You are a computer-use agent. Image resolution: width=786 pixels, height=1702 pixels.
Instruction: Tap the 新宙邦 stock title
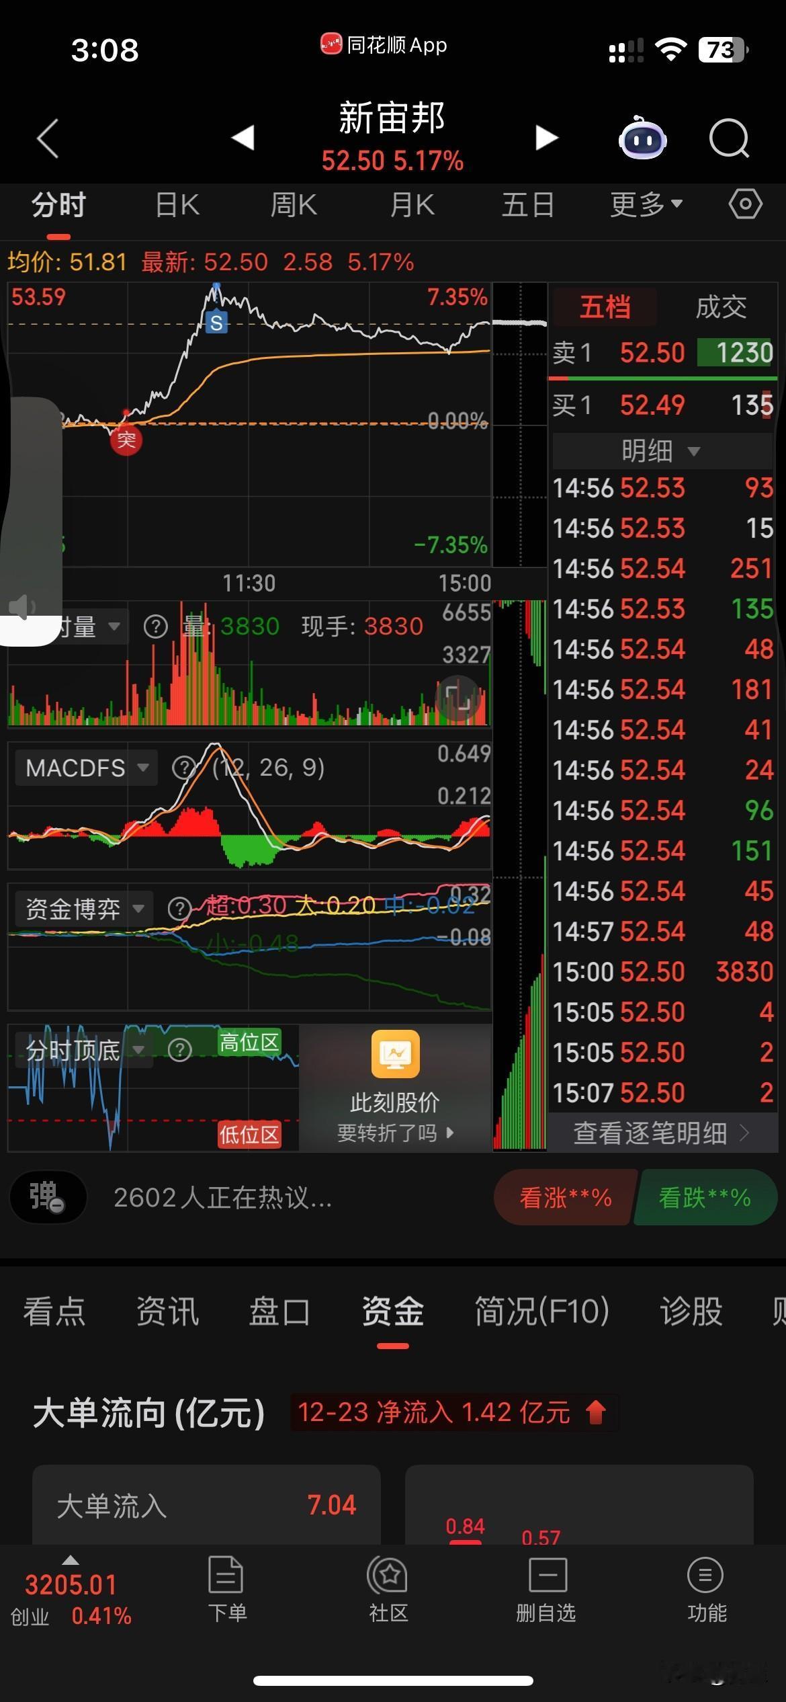click(x=392, y=118)
